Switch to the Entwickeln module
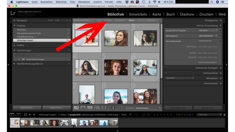The image size is (235, 132). (x=138, y=14)
